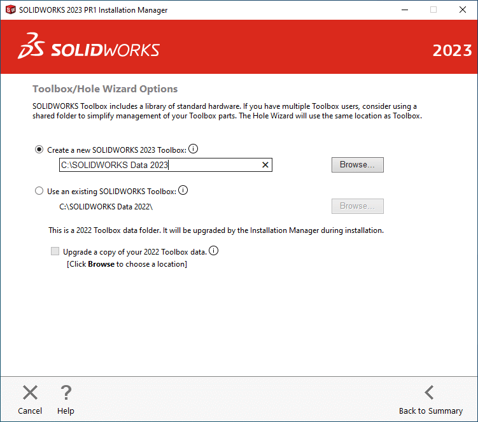
Task: Click the Toolbox/Hole Wizard Options heading
Action: coord(105,89)
